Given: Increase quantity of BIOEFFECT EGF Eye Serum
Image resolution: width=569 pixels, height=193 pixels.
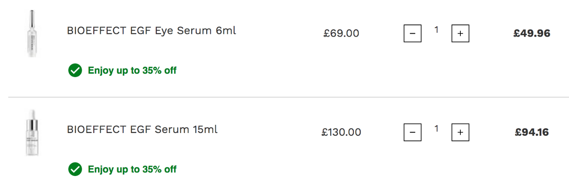Looking at the screenshot, I should [460, 34].
